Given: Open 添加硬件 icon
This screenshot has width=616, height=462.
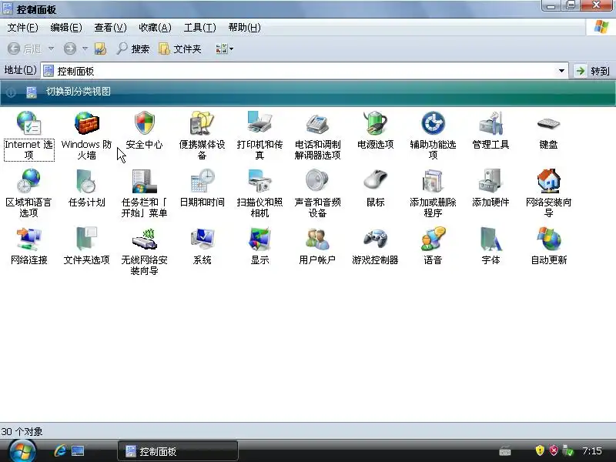Looking at the screenshot, I should 490,180.
